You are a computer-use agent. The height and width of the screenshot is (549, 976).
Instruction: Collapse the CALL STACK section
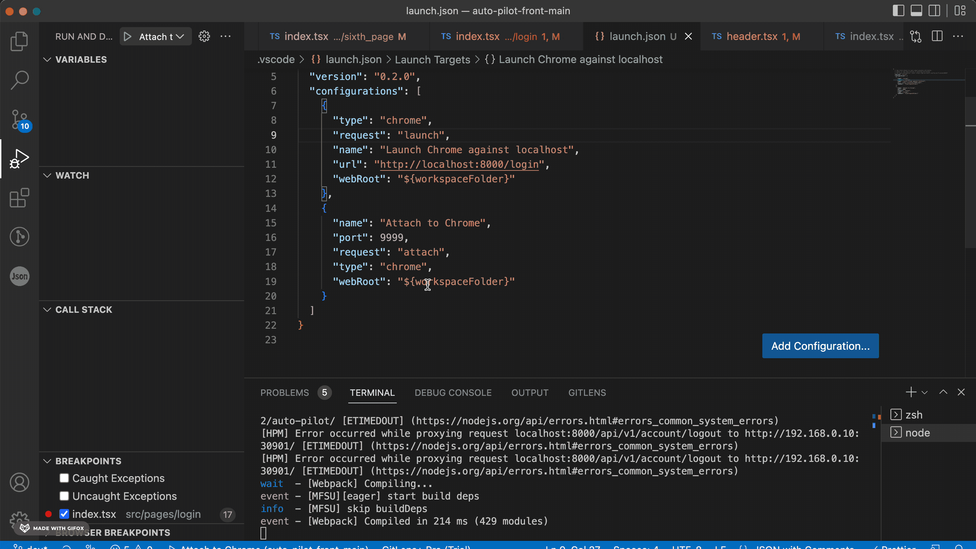83,310
